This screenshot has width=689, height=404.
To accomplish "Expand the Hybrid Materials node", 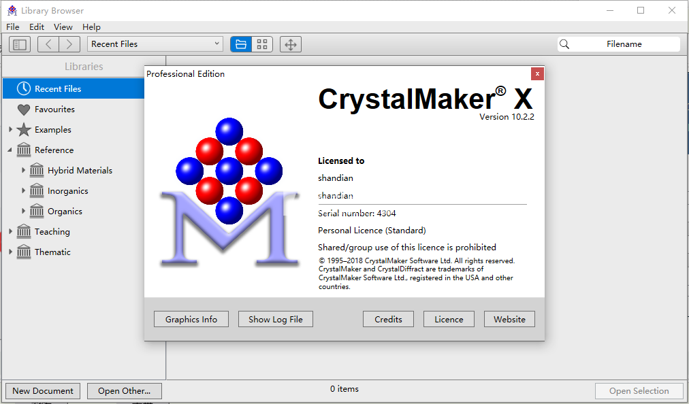I will coord(23,170).
